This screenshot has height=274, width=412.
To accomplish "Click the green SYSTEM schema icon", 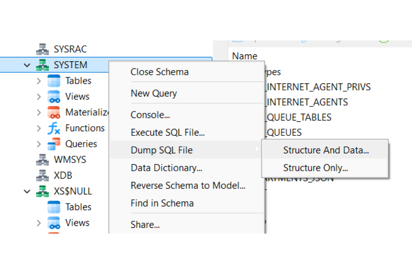I will point(43,65).
